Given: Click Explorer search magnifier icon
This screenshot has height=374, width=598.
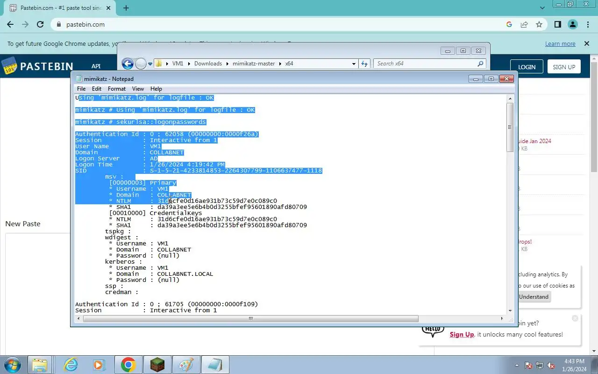Looking at the screenshot, I should pyautogui.click(x=480, y=64).
